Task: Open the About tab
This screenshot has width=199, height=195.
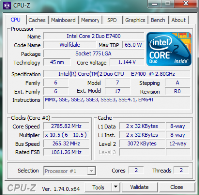Action: point(179,20)
